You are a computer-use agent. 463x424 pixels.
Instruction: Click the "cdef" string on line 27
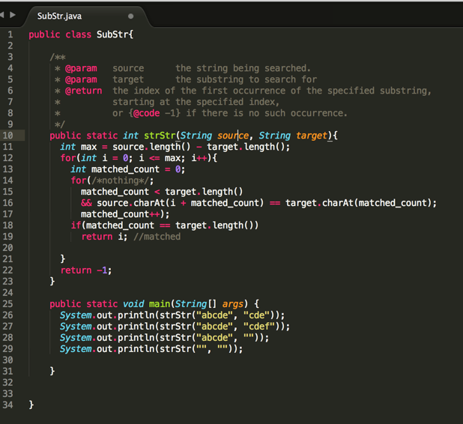pyautogui.click(x=259, y=327)
